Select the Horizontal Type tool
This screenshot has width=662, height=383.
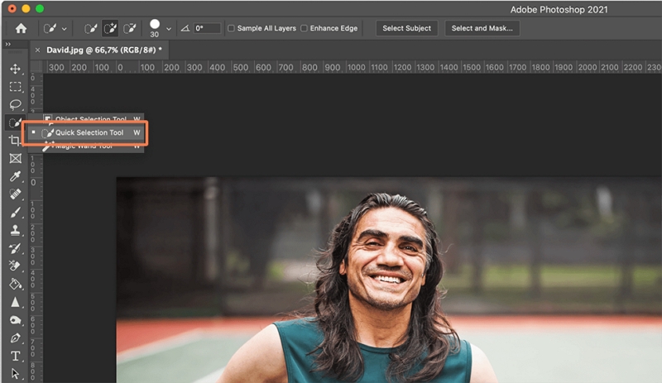tap(15, 357)
